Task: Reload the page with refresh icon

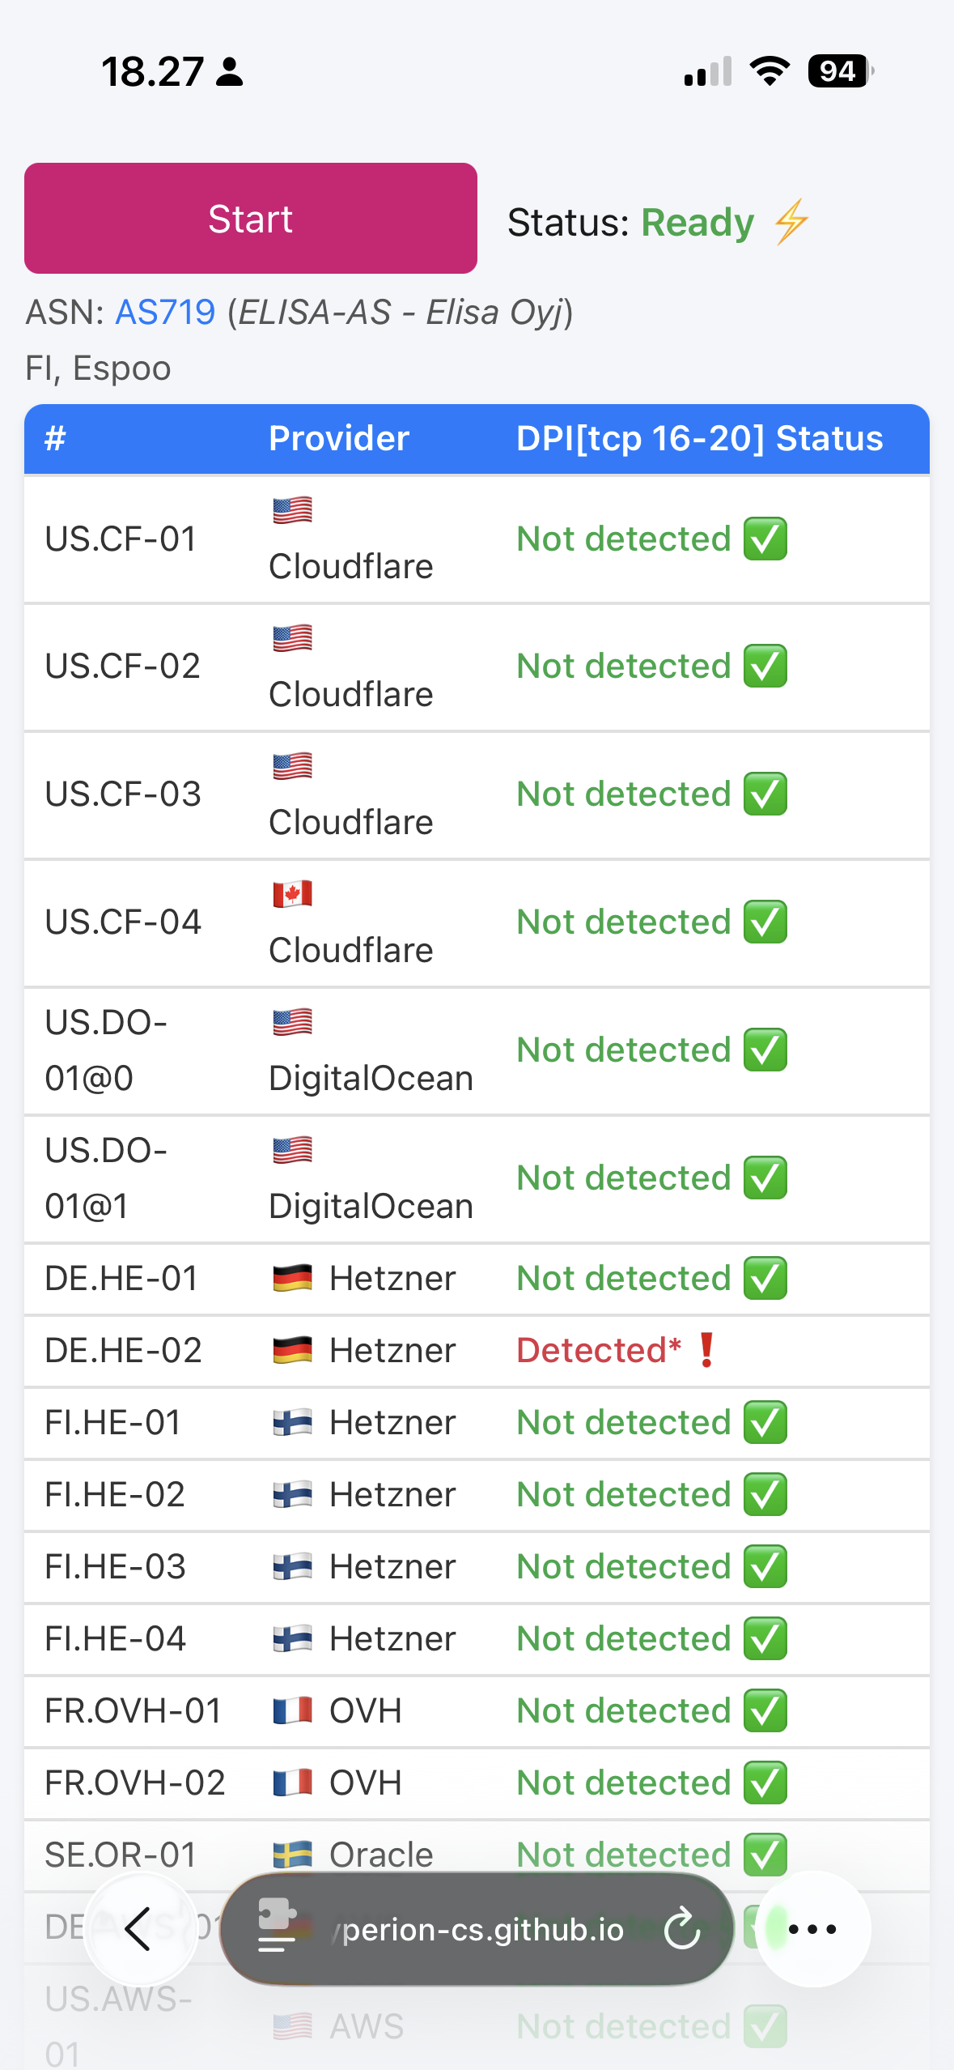Action: click(682, 1929)
